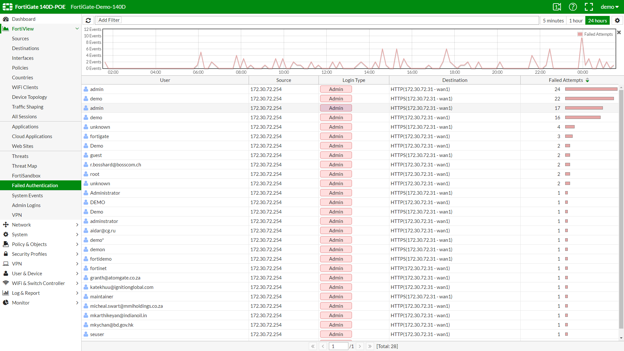This screenshot has height=351, width=624.
Task: Open the demo user dropdown
Action: pos(609,7)
